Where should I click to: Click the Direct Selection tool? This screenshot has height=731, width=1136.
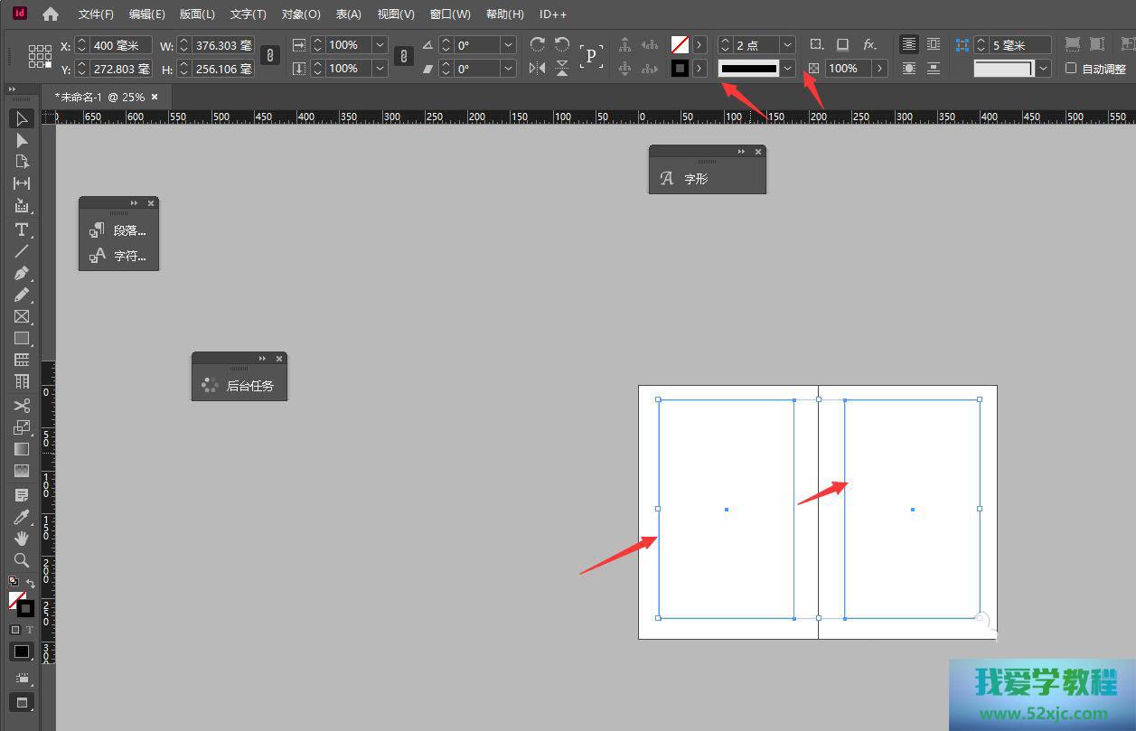22,140
